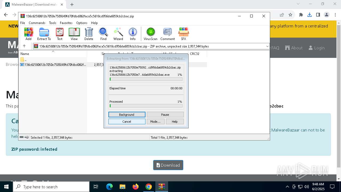Open the Login link on MalwareBazaar
This screenshot has width=341, height=192.
click(x=316, y=48)
